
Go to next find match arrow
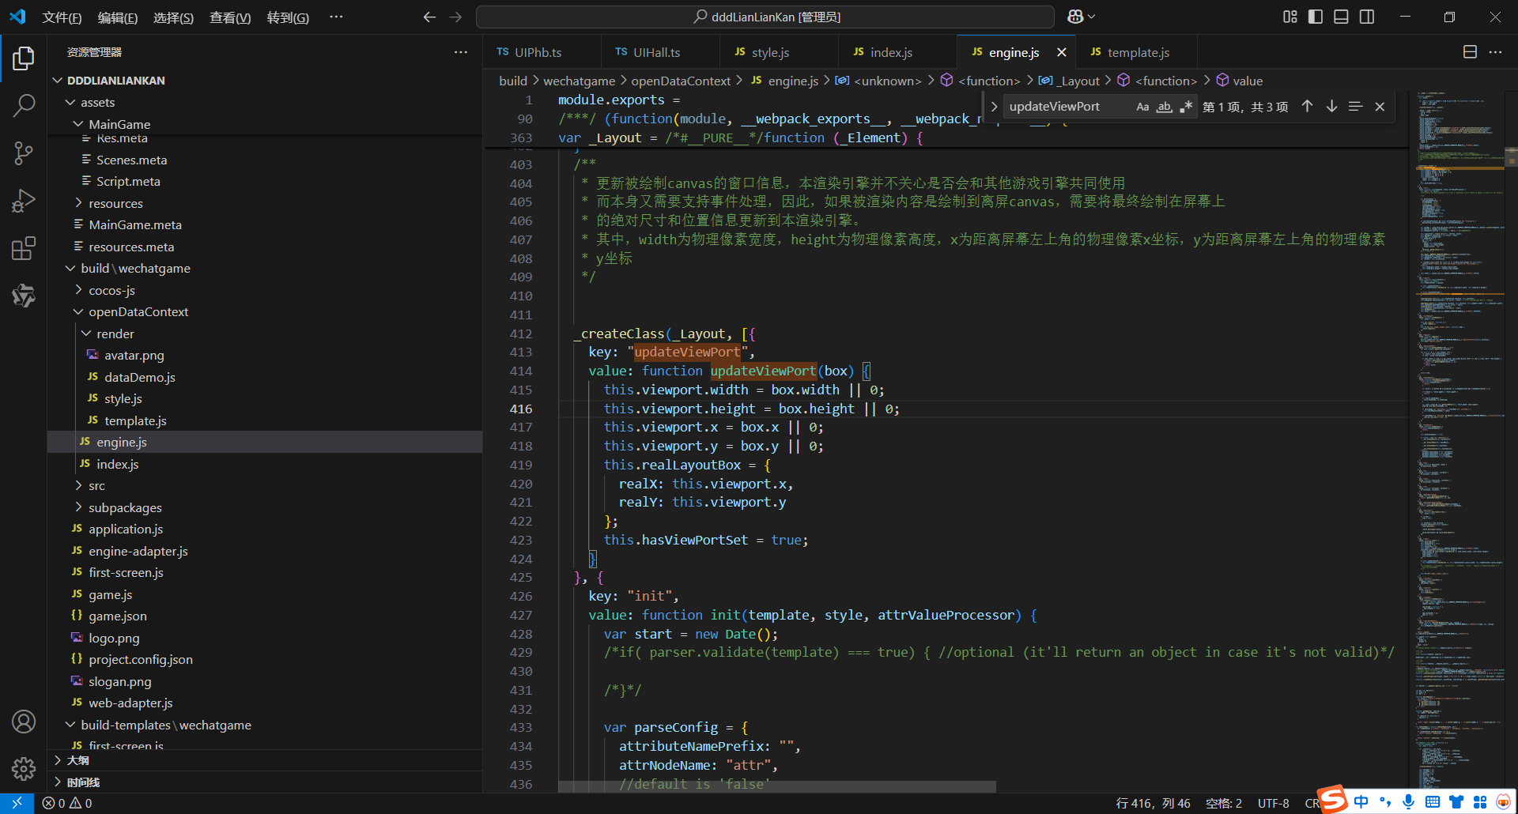pos(1332,107)
